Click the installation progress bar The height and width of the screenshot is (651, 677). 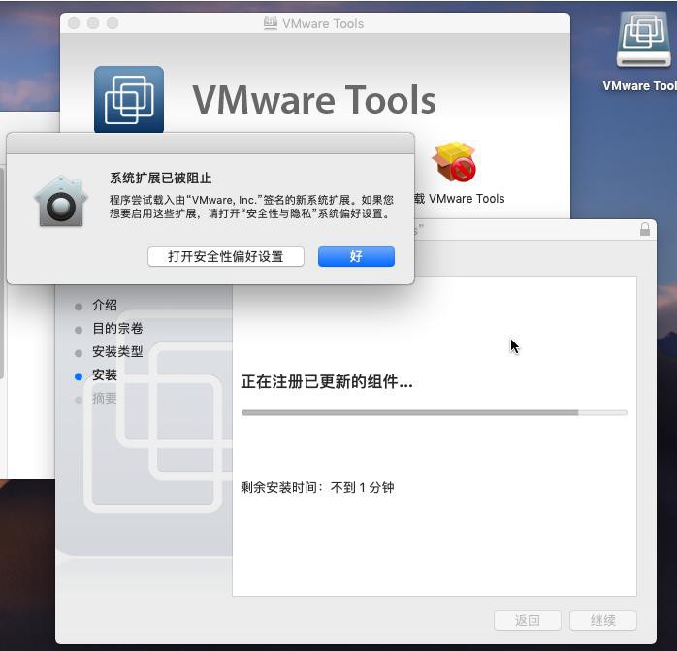pos(434,413)
